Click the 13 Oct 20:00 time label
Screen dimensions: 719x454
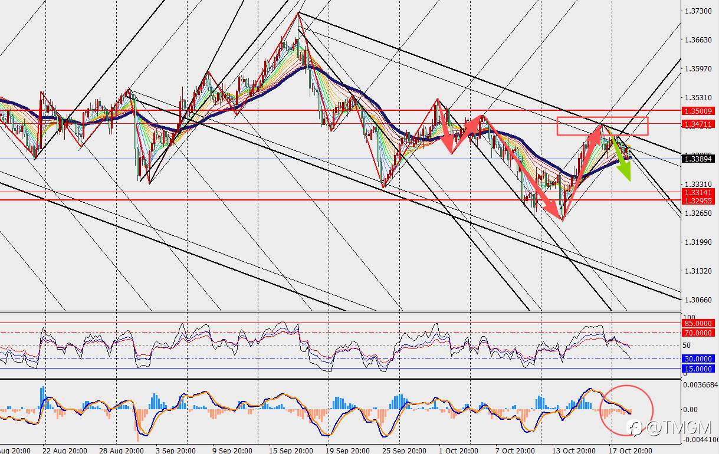pyautogui.click(x=575, y=450)
